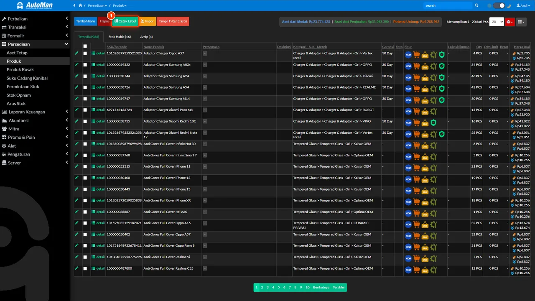Toggle the dark mode switch
Screen dimensions: 535x301
(499, 5)
